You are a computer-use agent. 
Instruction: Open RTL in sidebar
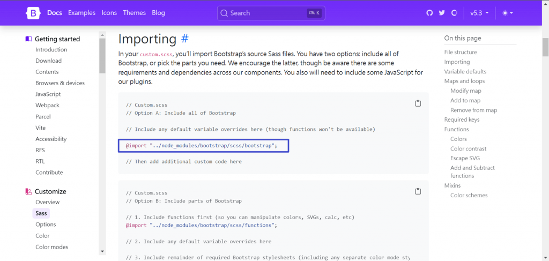pos(40,161)
